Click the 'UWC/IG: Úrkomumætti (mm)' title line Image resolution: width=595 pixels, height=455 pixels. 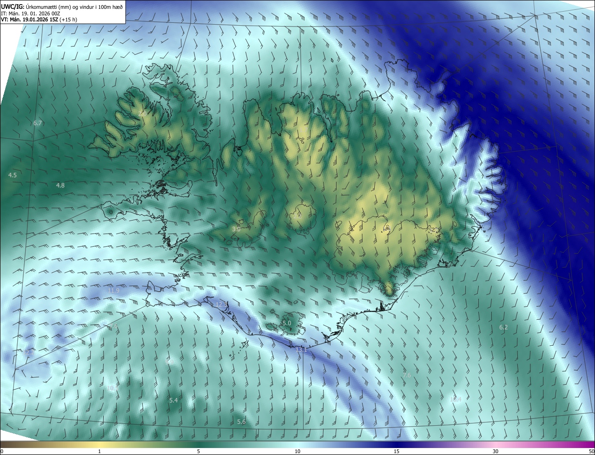tap(61, 7)
